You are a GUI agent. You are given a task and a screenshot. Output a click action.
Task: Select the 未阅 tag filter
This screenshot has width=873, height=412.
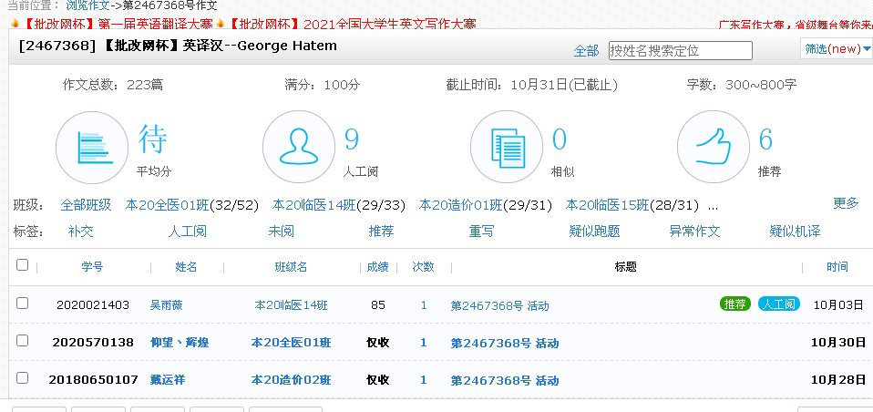coord(281,232)
